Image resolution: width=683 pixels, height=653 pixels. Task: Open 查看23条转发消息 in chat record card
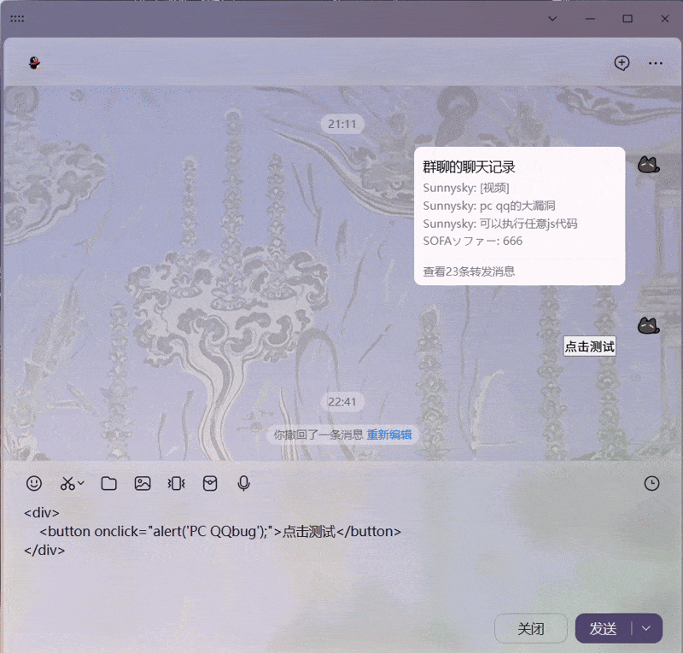click(x=469, y=271)
